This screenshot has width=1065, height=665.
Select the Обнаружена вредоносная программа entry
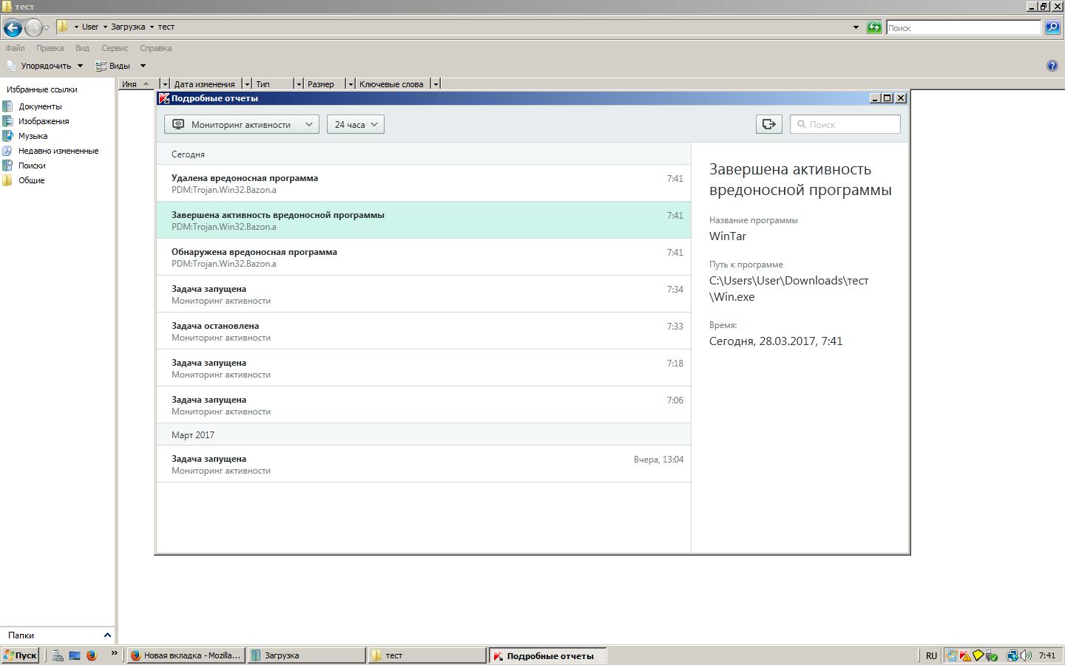[423, 257]
